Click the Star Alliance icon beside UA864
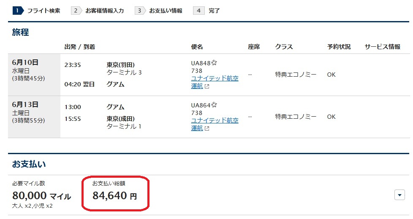The width and height of the screenshot is (413, 219). click(x=214, y=105)
